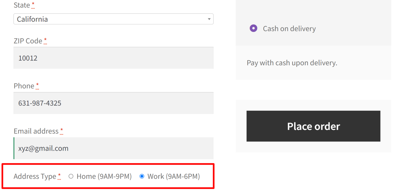Click the 631-987-4325 phone value

click(40, 103)
